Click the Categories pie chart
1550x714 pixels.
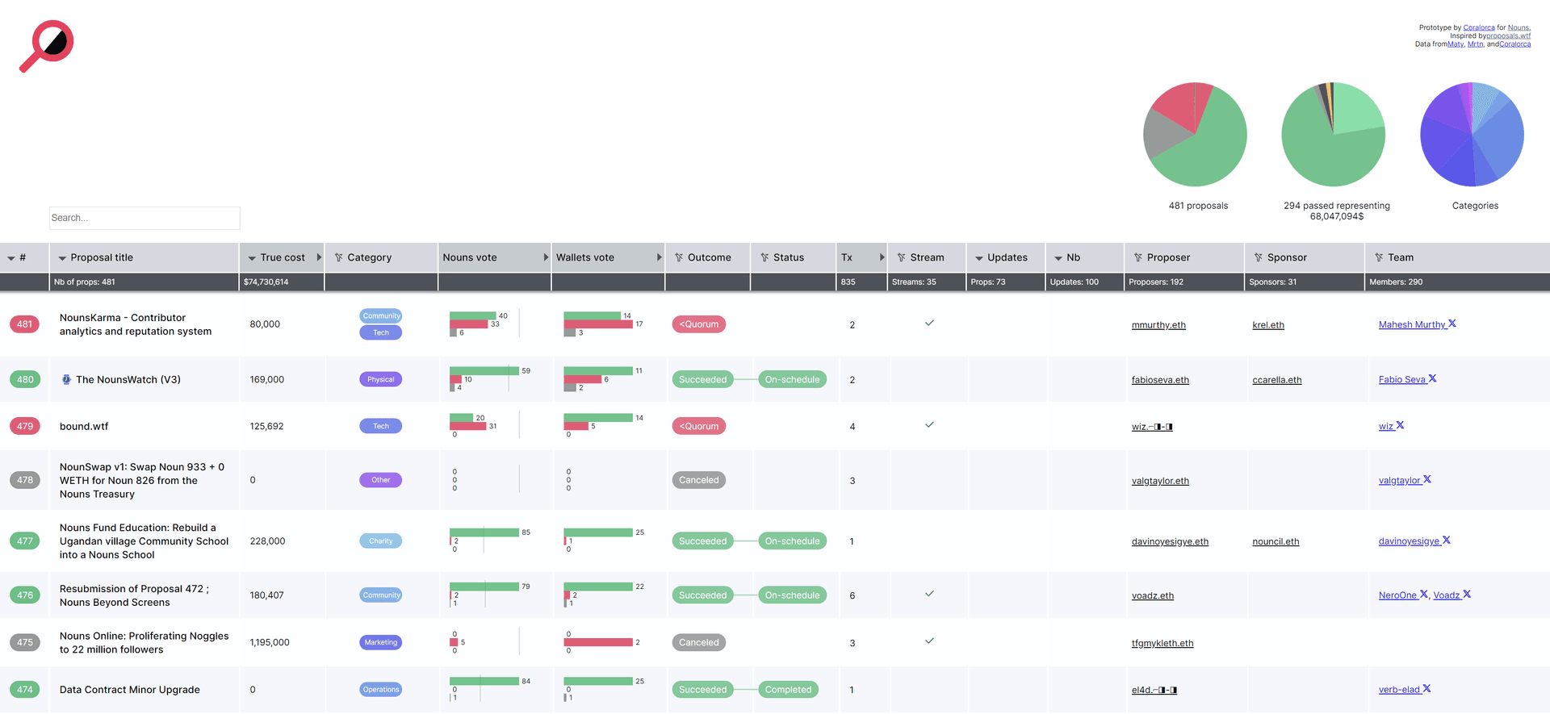coord(1472,135)
